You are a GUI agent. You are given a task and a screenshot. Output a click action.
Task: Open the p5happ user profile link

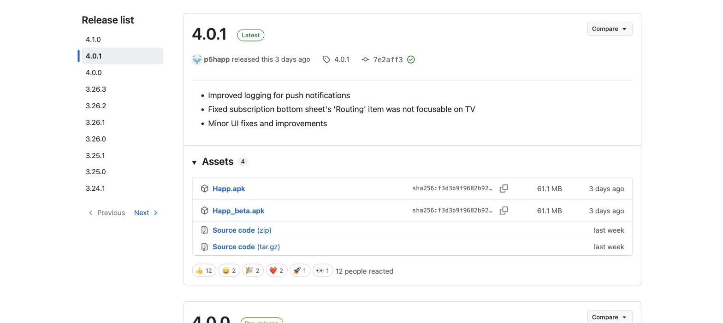point(217,59)
